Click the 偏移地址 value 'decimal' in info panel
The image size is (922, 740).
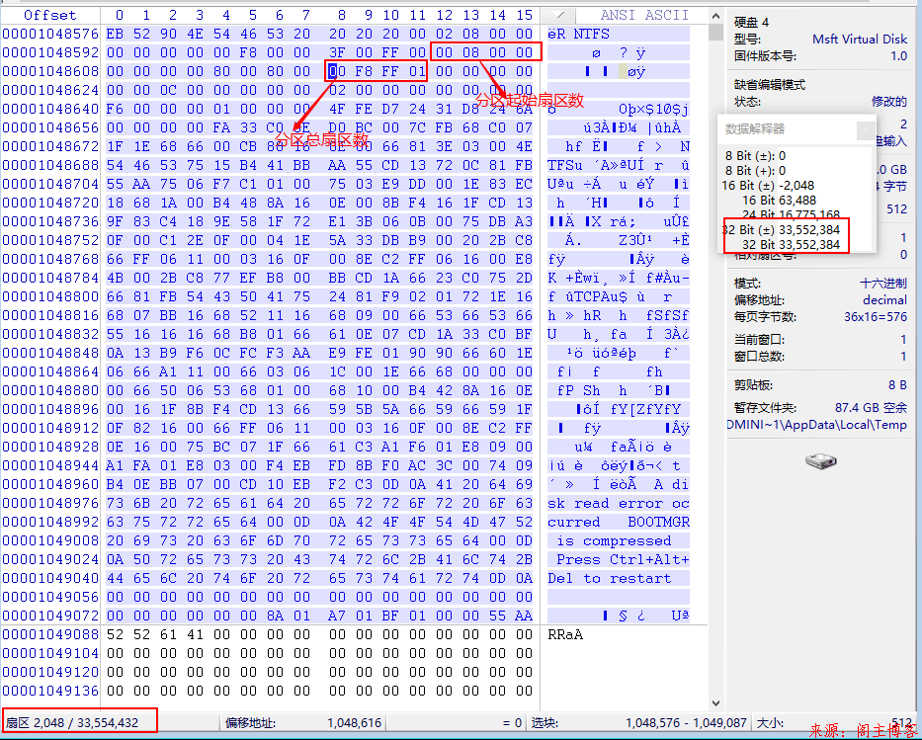click(885, 300)
